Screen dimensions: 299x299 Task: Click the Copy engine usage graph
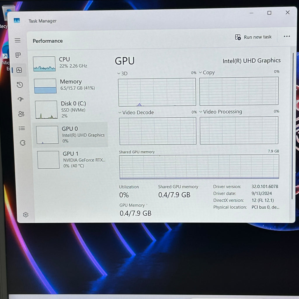click(239, 91)
